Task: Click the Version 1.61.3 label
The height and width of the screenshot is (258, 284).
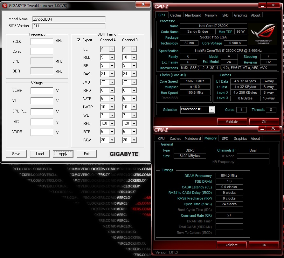Action: (x=167, y=252)
